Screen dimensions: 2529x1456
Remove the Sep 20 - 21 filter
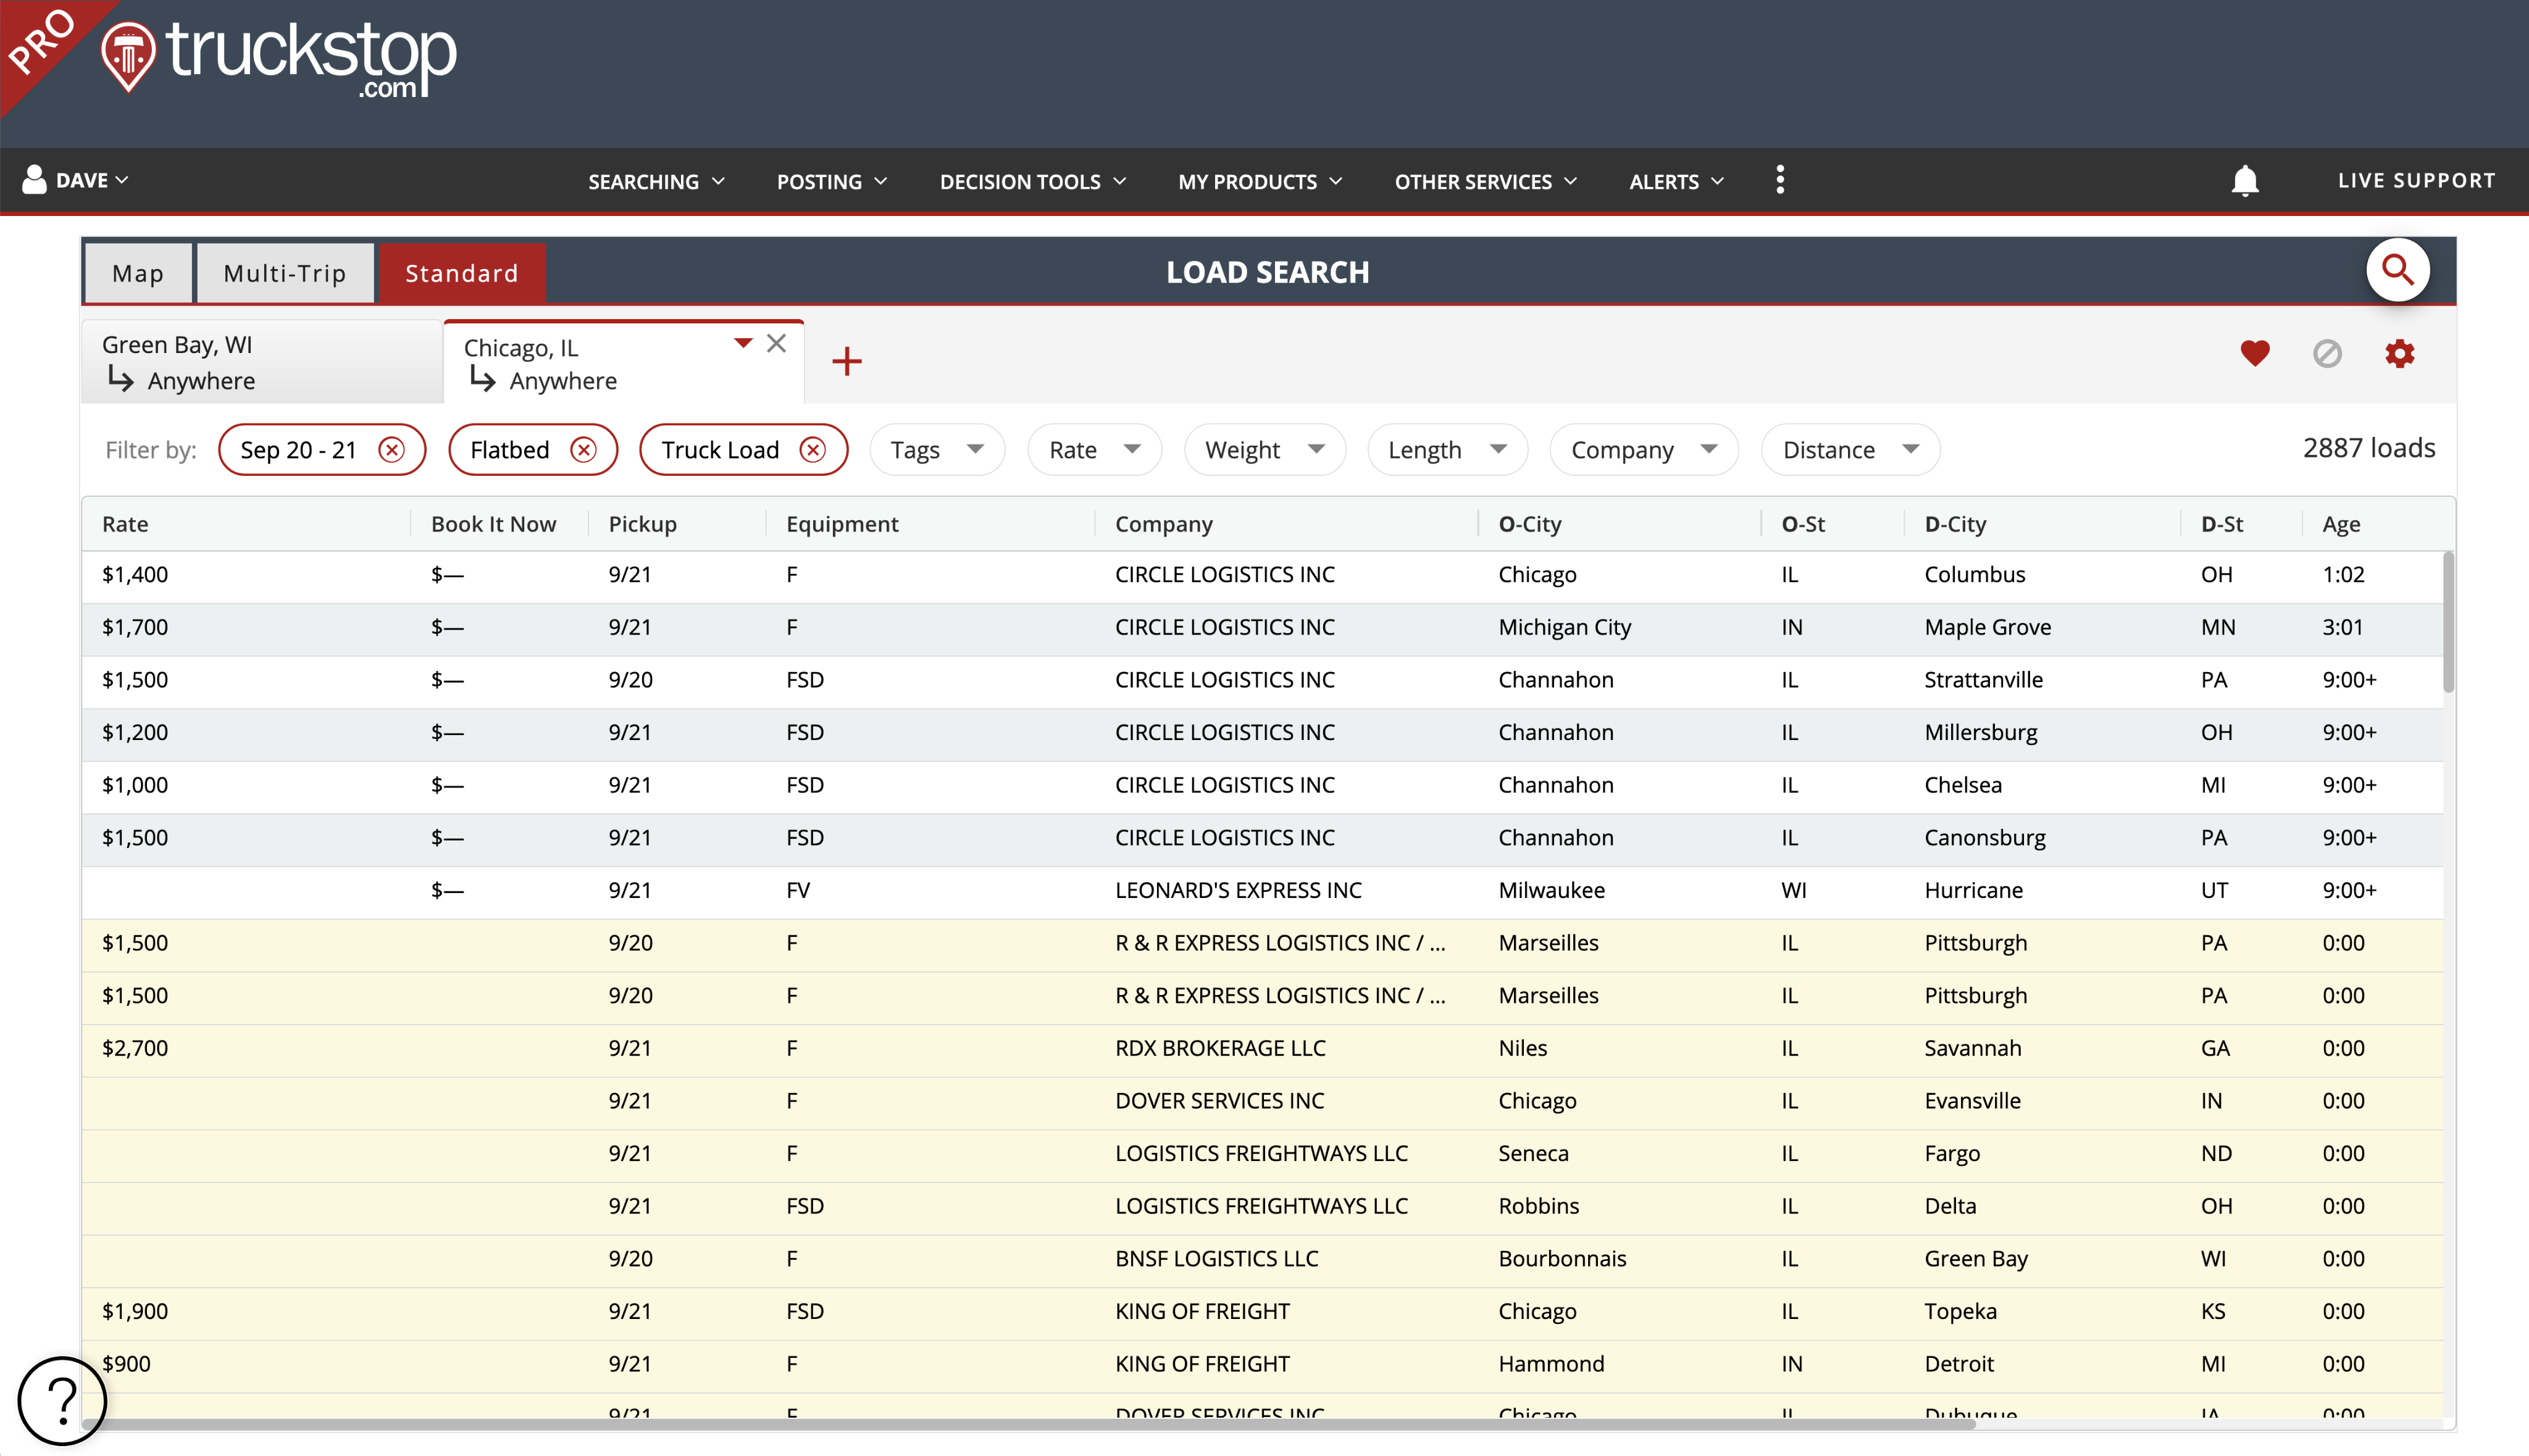pos(392,449)
